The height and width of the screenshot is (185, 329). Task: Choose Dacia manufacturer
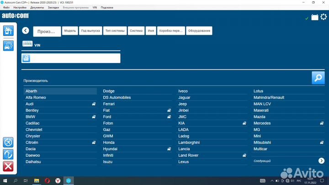click(60, 149)
